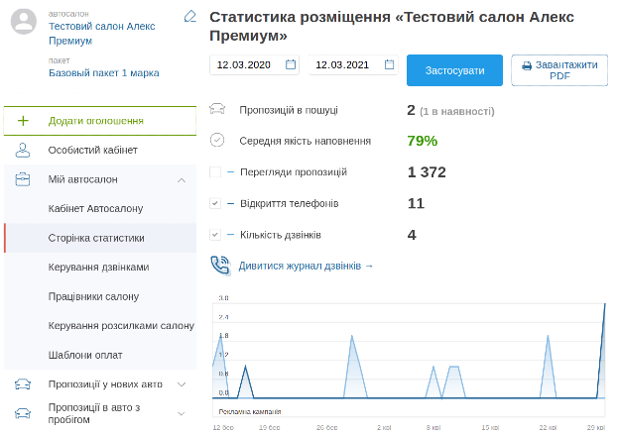Click the Відкриття телефонів label
This screenshot has width=619, height=435.
290,203
